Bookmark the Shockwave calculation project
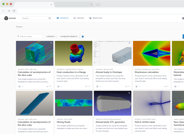Image resolution: width=184 pixels, height=134 pixels. [x=136, y=87]
